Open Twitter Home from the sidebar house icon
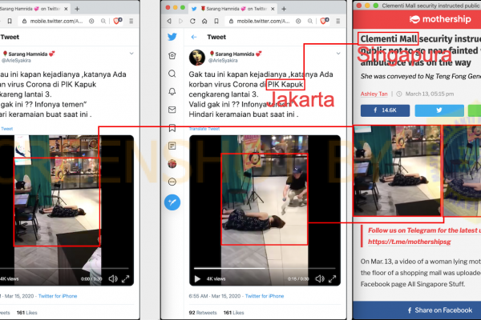Viewport: 481px width, 320px height. tap(172, 55)
